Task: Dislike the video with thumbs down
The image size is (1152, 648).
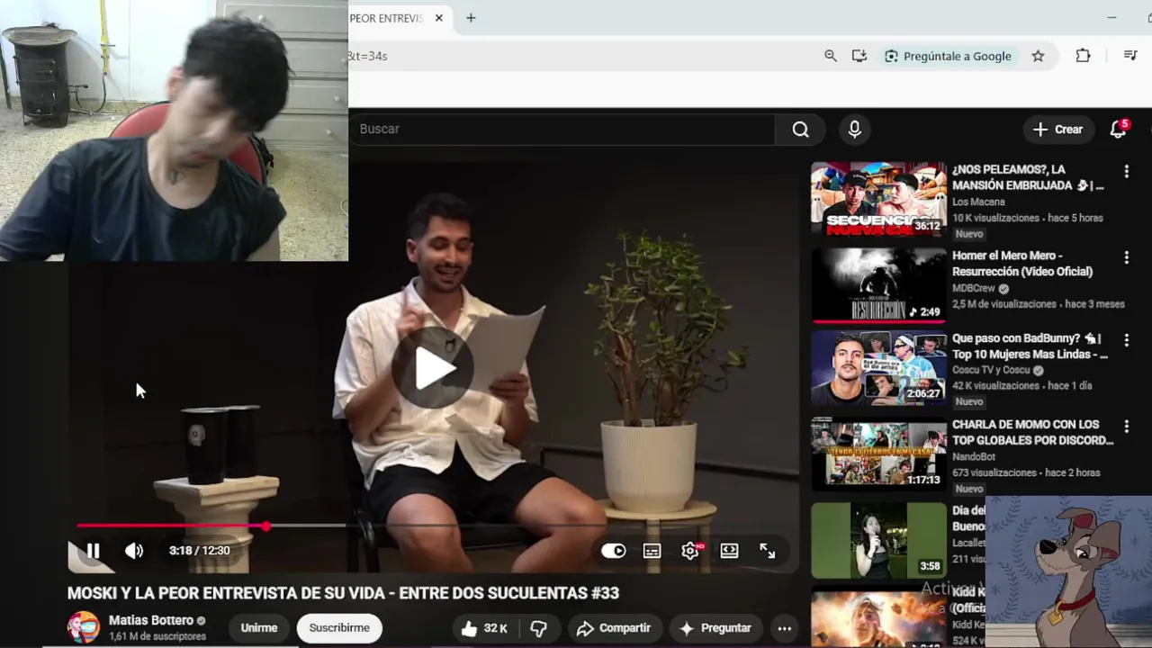Action: [538, 628]
